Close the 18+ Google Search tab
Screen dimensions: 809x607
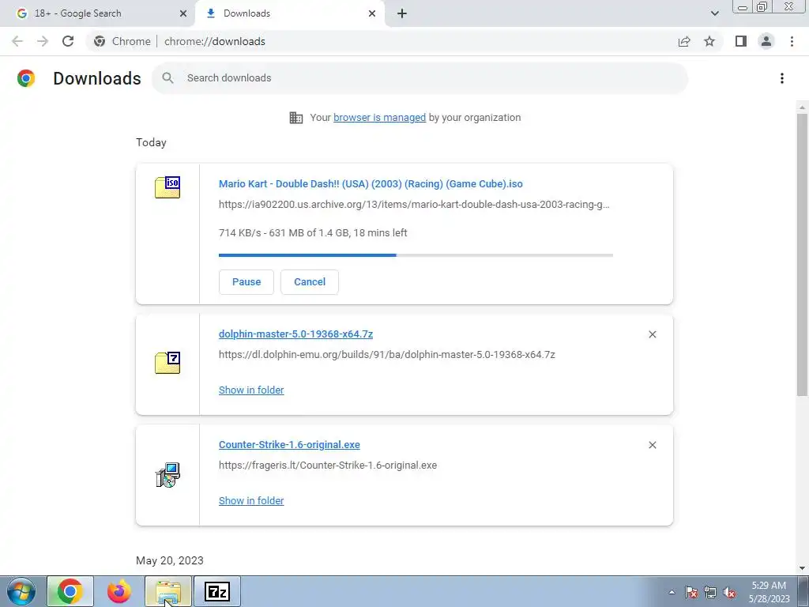click(x=182, y=13)
